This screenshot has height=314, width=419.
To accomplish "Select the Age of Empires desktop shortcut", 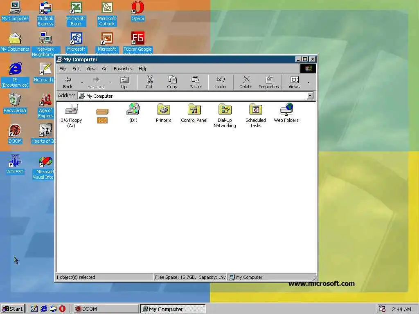I will [45, 106].
